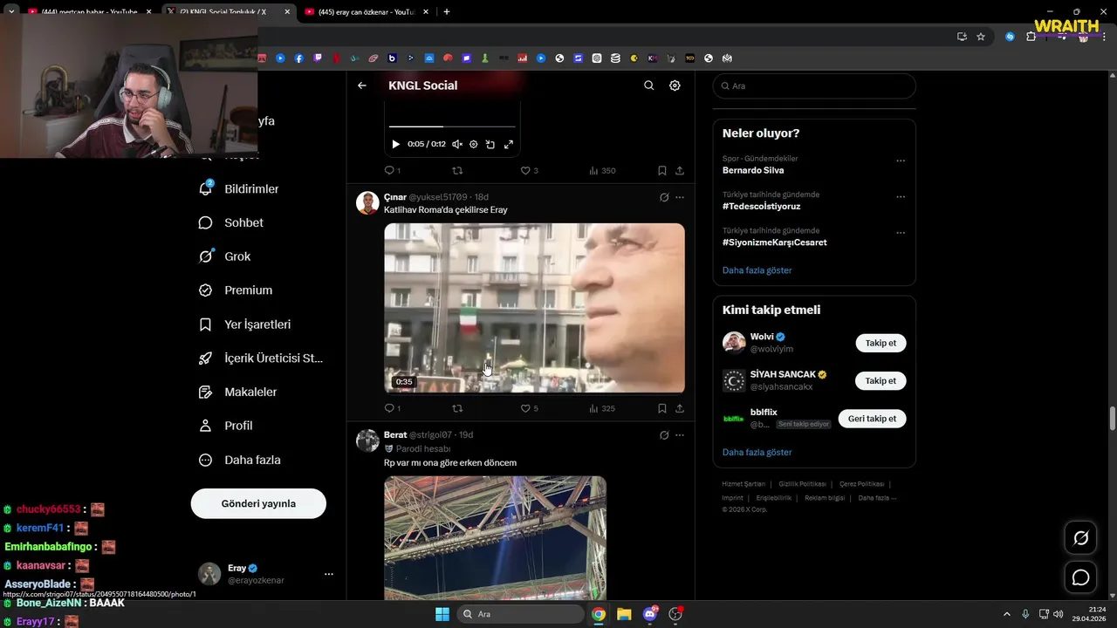Toggle picture-in-picture on the top video

(490, 144)
